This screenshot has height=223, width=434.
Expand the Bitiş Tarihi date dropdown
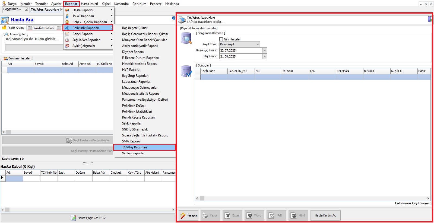pos(264,56)
